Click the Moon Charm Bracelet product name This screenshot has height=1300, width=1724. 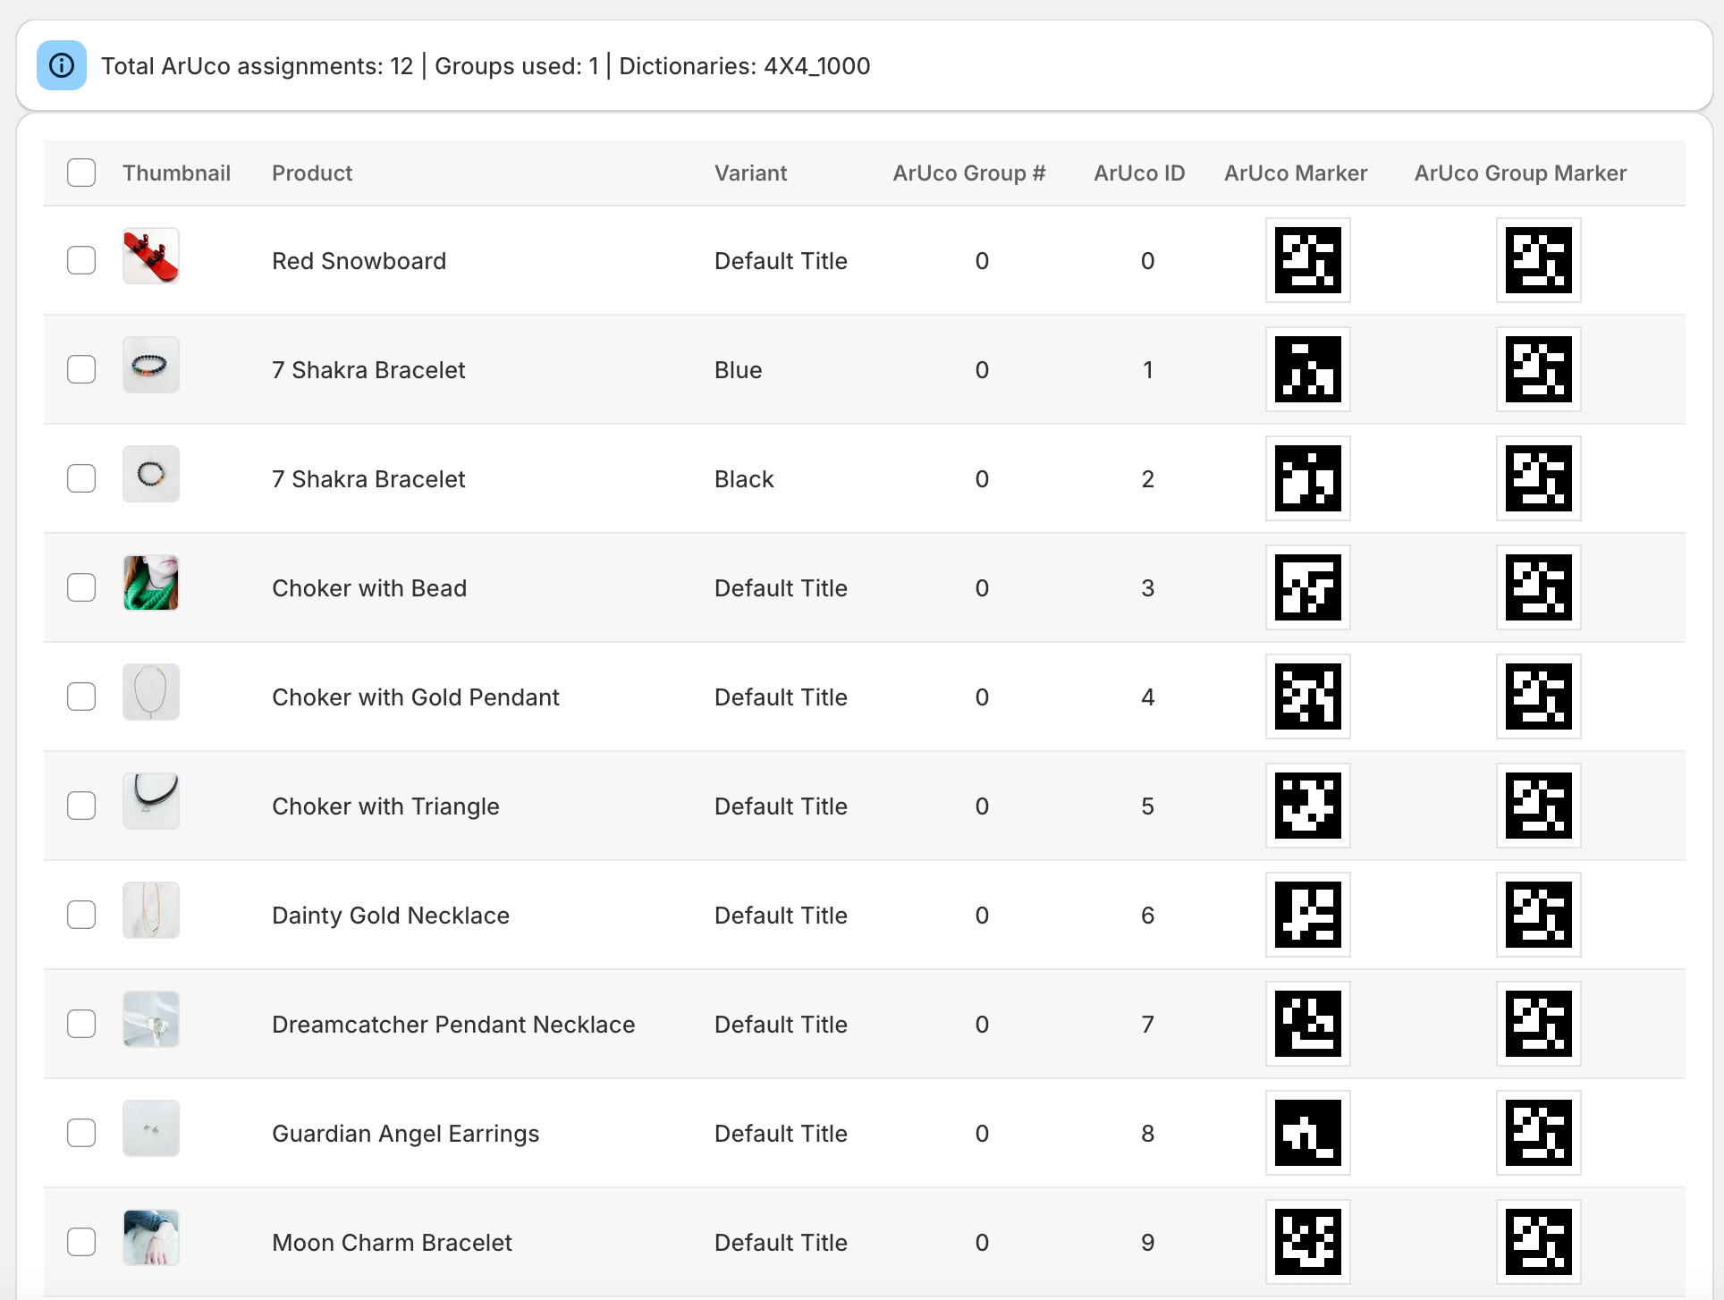(392, 1242)
